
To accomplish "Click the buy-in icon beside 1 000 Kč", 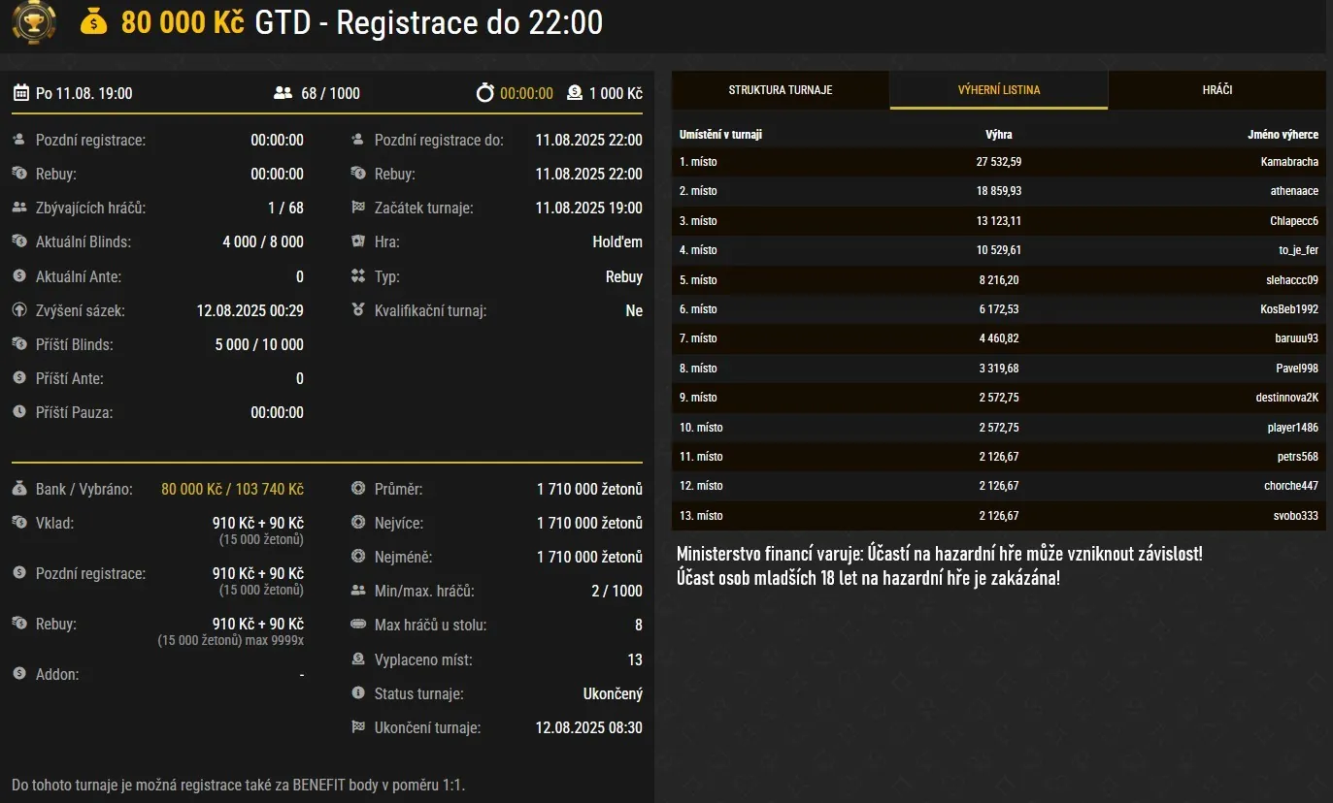I will [574, 93].
